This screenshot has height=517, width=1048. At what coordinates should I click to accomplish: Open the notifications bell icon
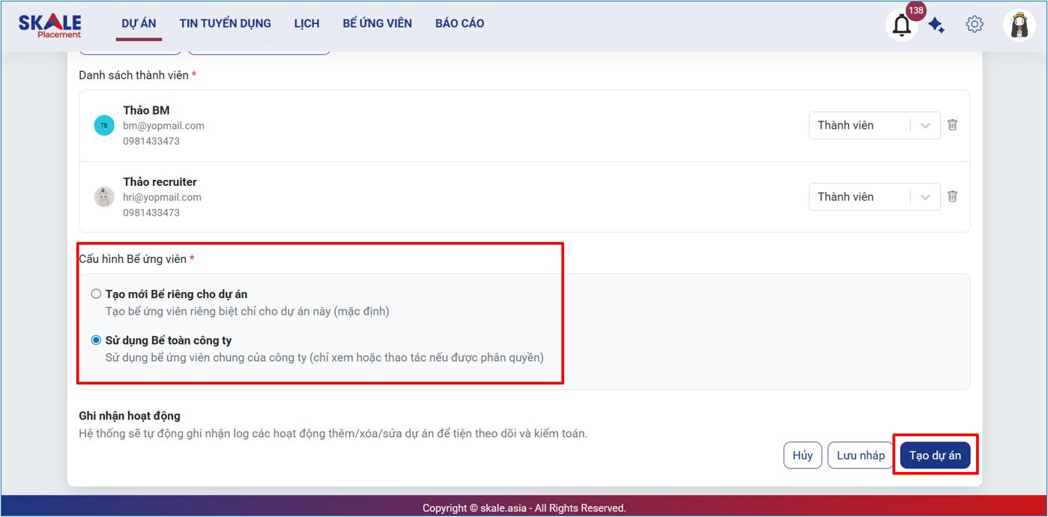tap(902, 25)
